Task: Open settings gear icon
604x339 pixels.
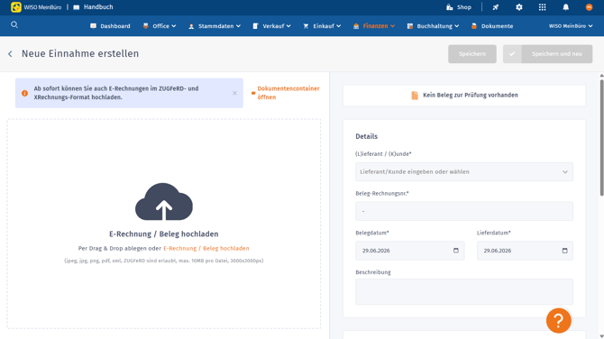Action: point(519,7)
